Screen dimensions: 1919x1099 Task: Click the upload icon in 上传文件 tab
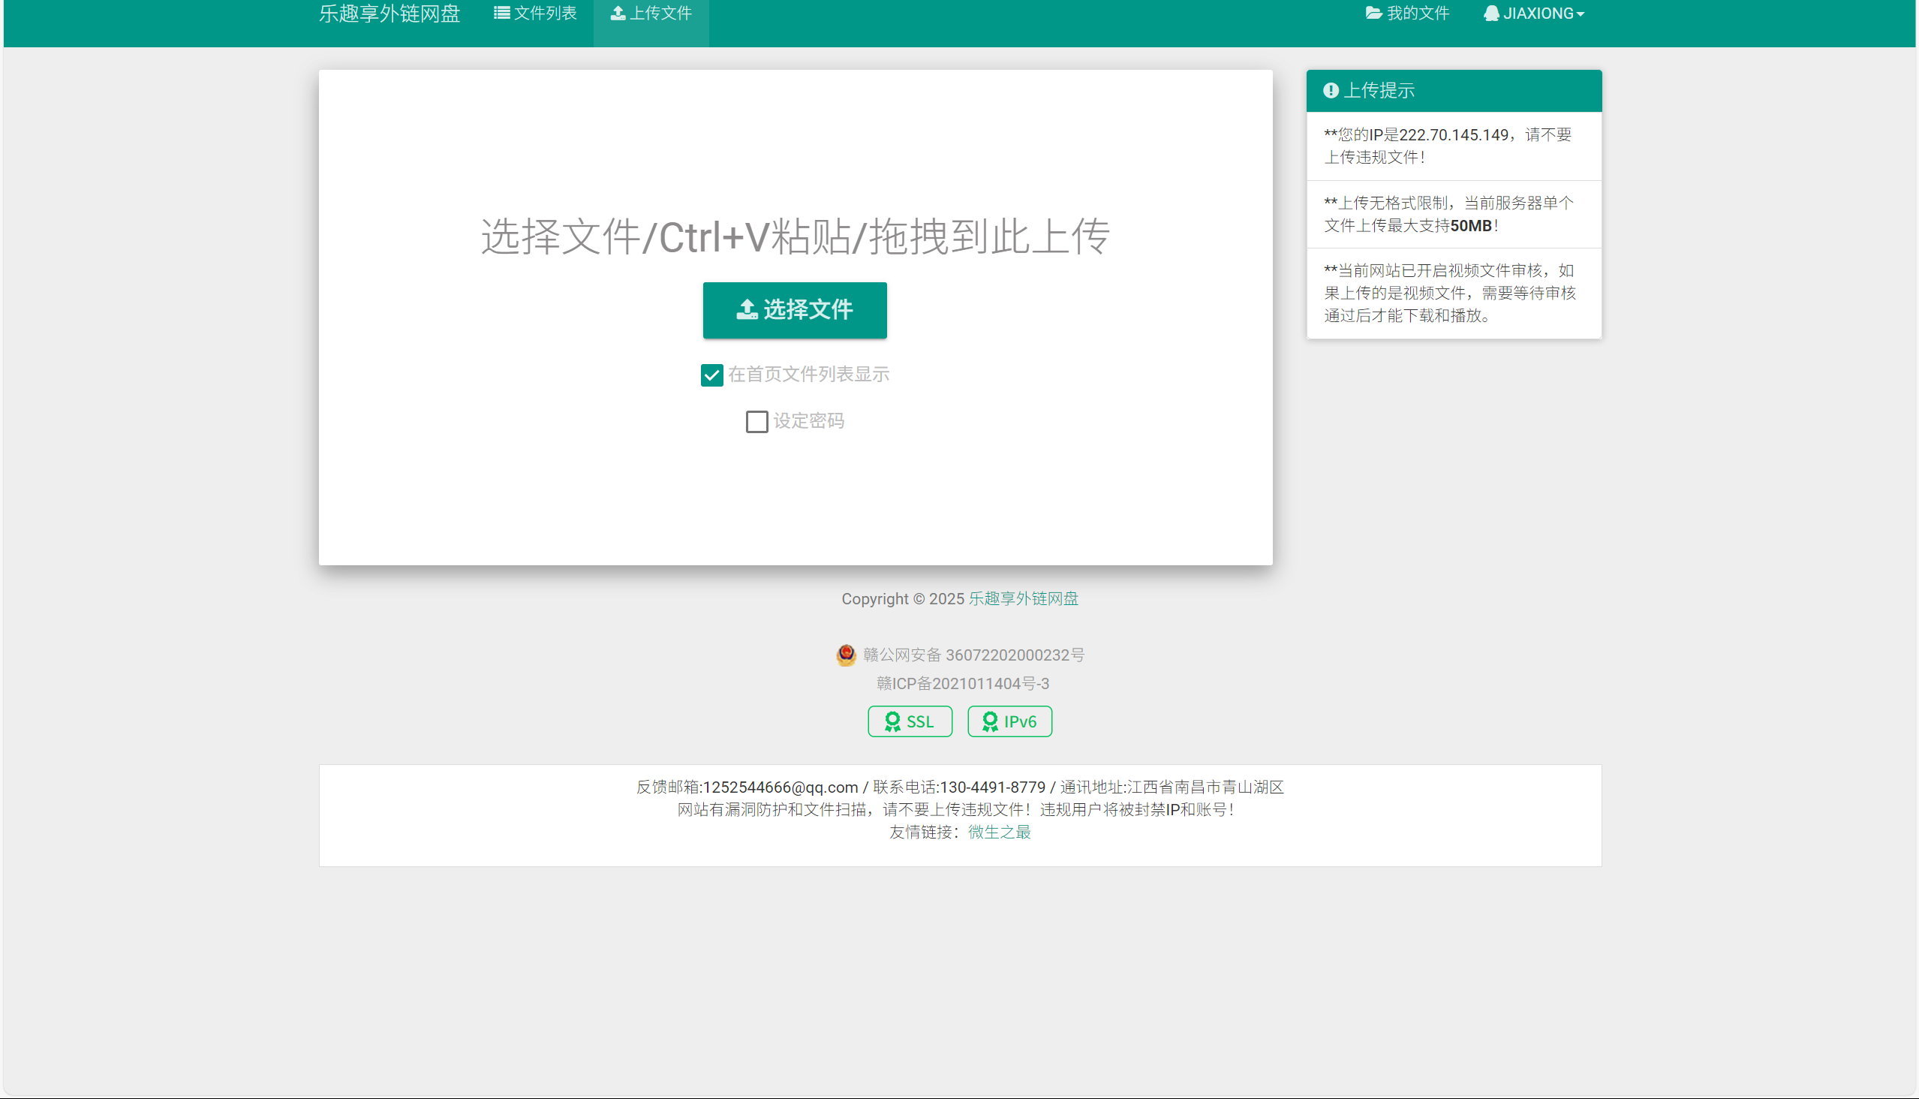[x=618, y=13]
